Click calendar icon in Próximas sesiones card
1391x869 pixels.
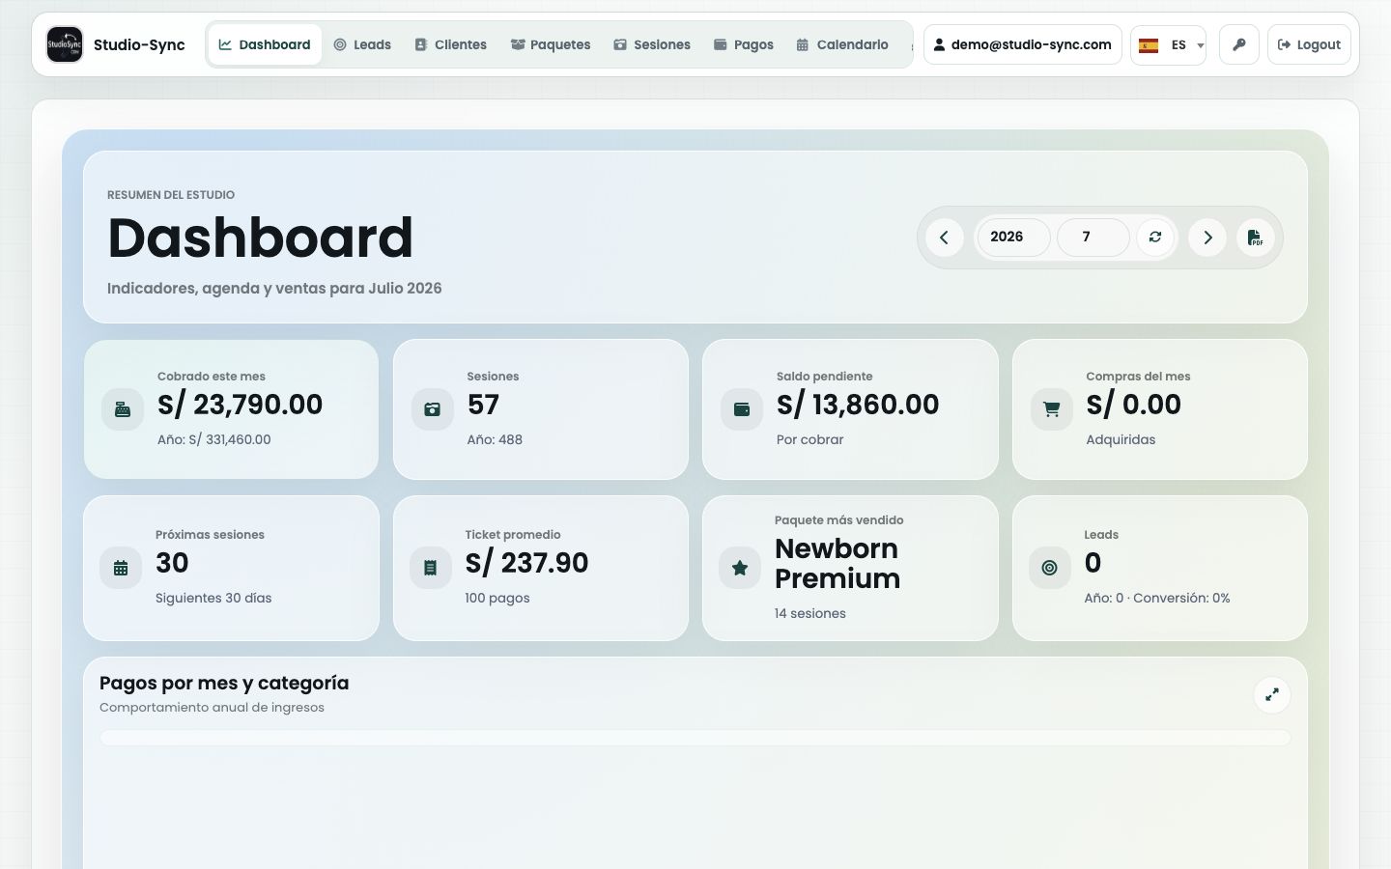coord(121,568)
